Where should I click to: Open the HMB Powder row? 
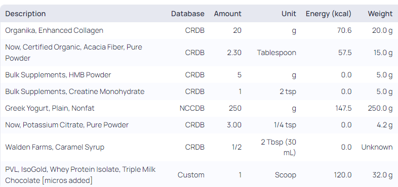[x=199, y=75]
